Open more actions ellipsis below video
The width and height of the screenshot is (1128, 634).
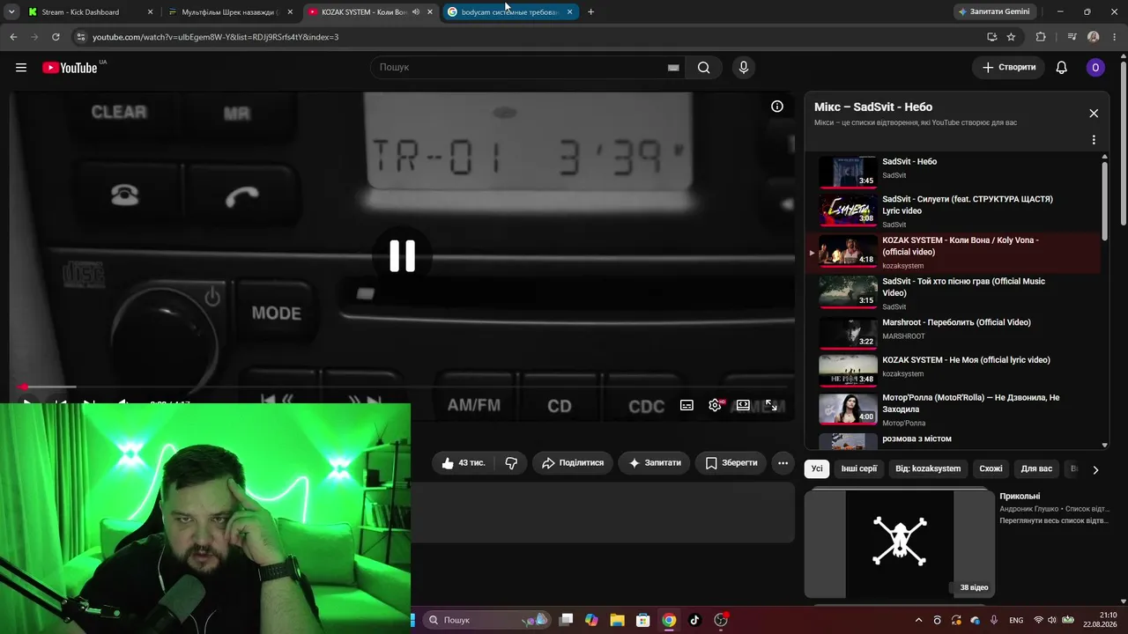click(783, 463)
